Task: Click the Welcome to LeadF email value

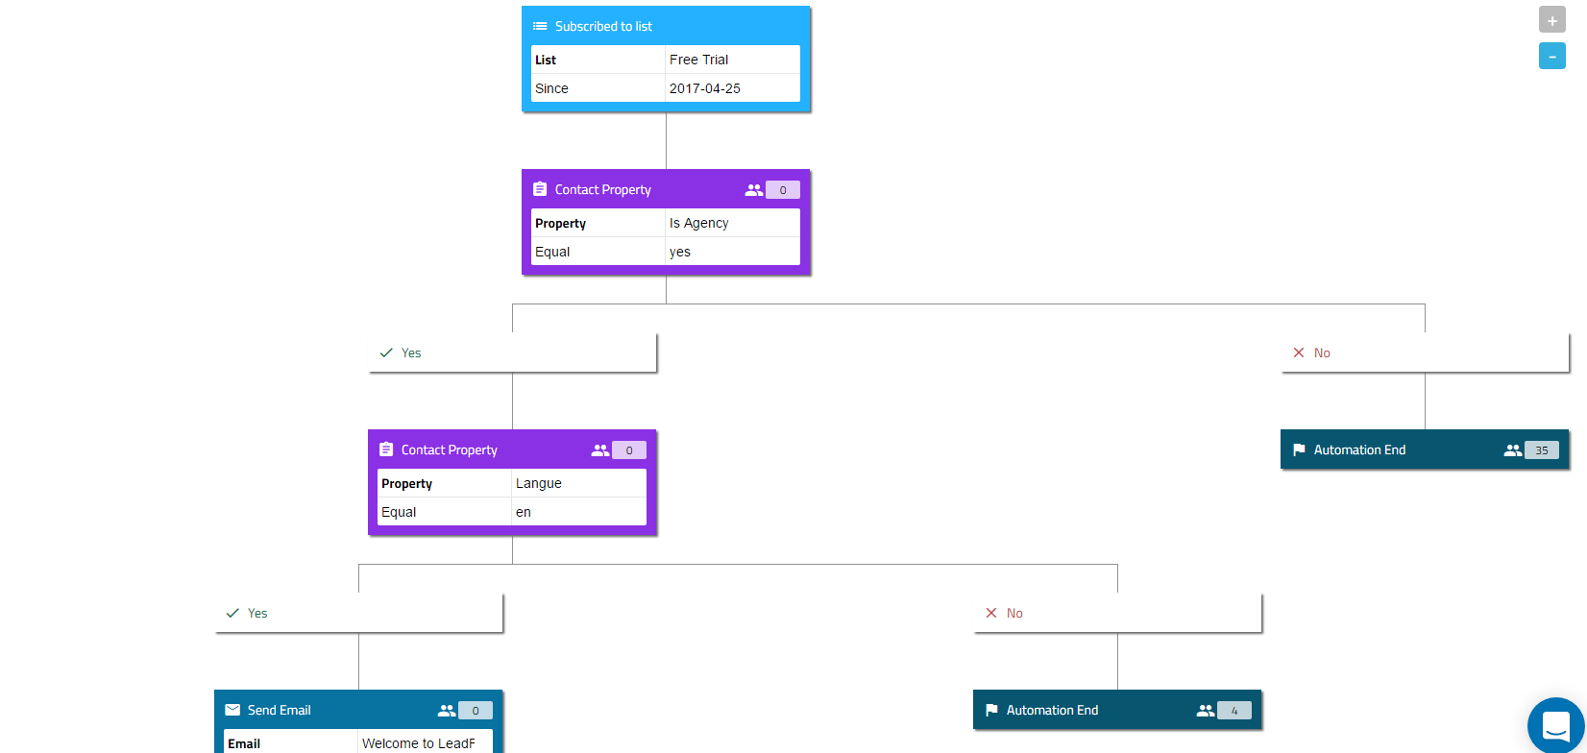Action: click(426, 742)
